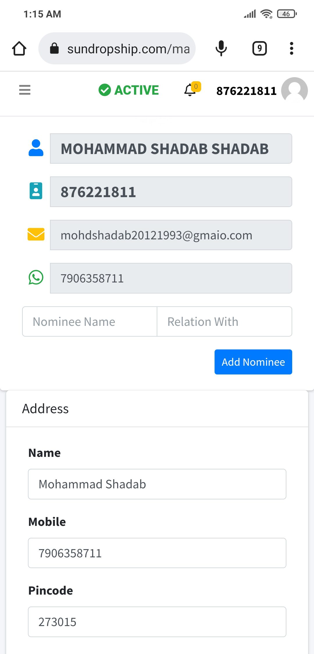Click the address Name input field
314x654 pixels.
(x=157, y=484)
